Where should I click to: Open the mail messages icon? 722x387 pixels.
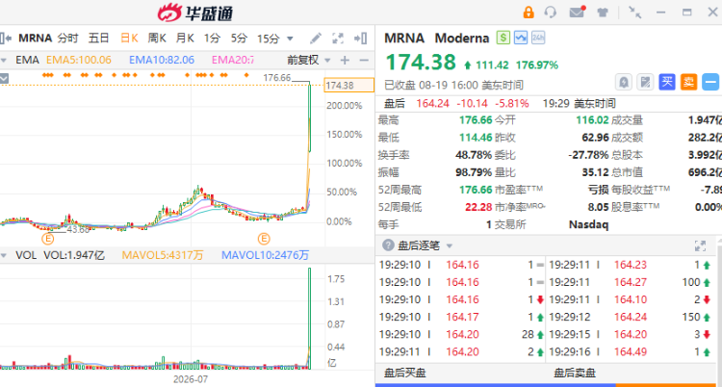pyautogui.click(x=577, y=12)
